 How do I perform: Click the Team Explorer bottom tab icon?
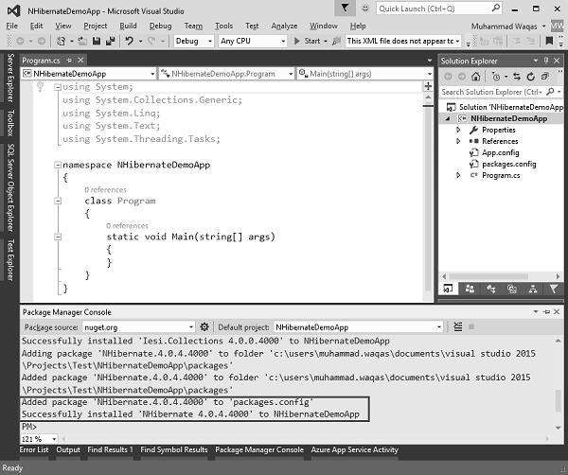pyautogui.click(x=470, y=289)
